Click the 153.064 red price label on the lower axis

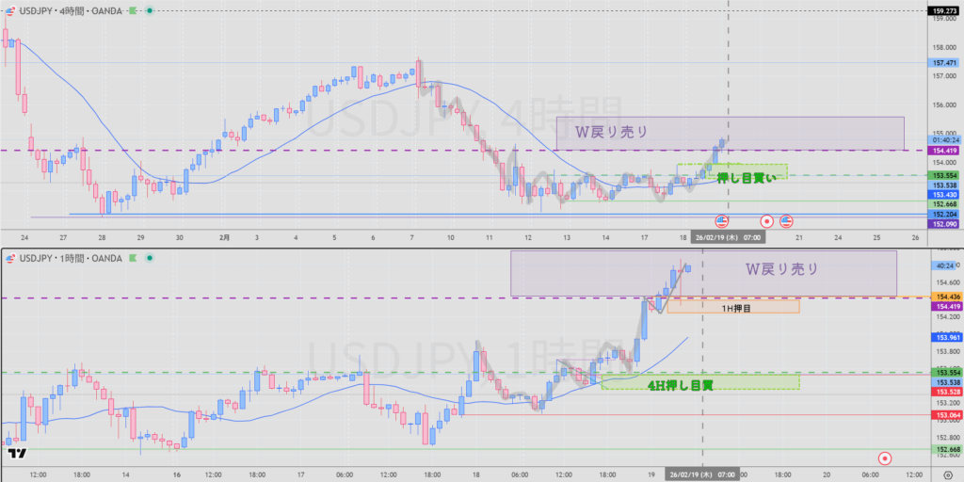click(x=944, y=415)
